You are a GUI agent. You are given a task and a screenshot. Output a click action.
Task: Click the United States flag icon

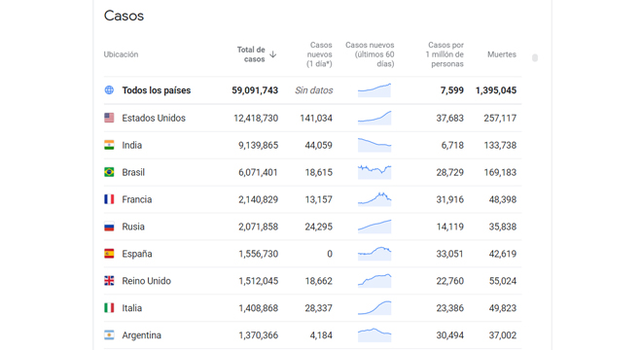tap(109, 118)
